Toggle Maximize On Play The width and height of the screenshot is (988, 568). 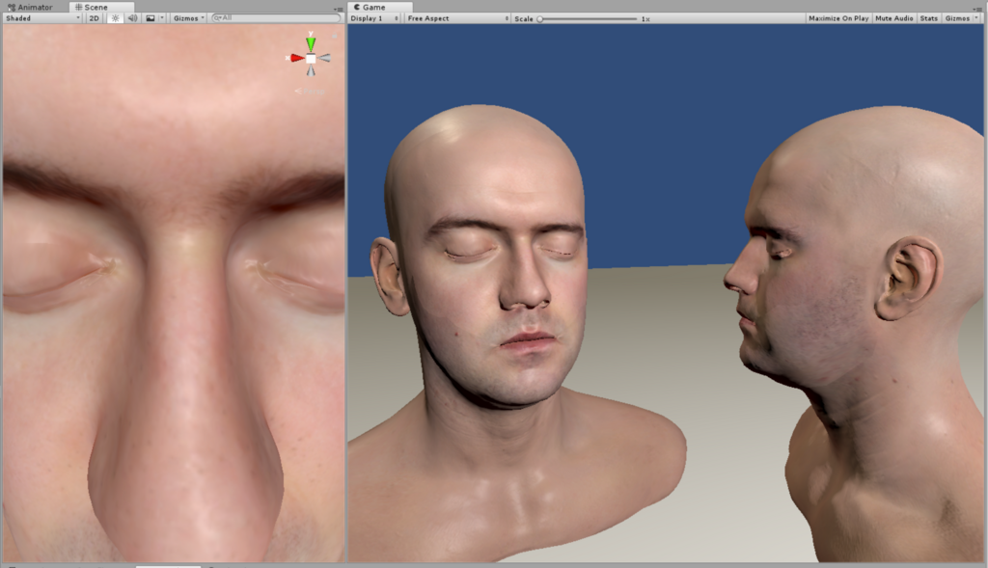(838, 18)
